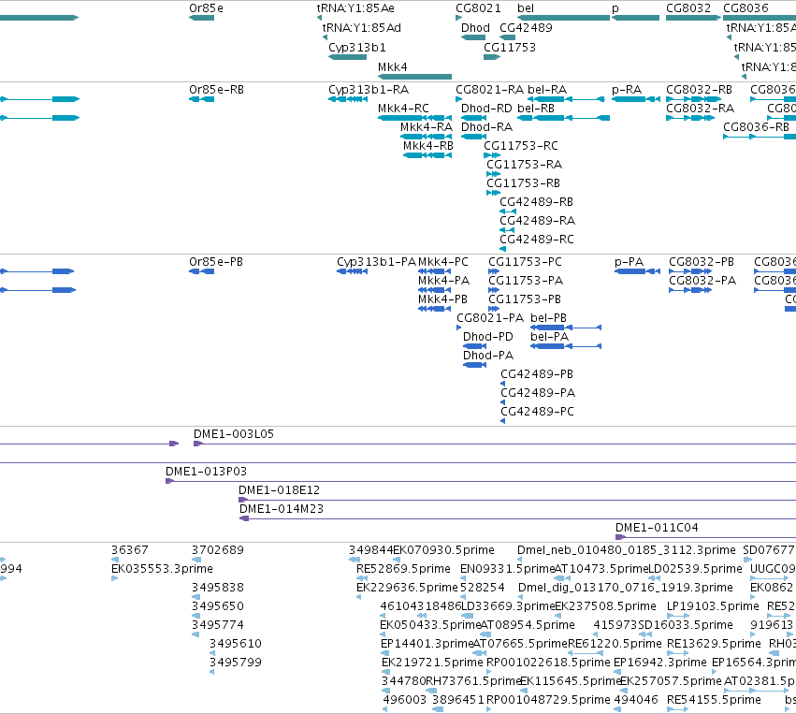Select the CG8032-RA transcript

point(690,118)
